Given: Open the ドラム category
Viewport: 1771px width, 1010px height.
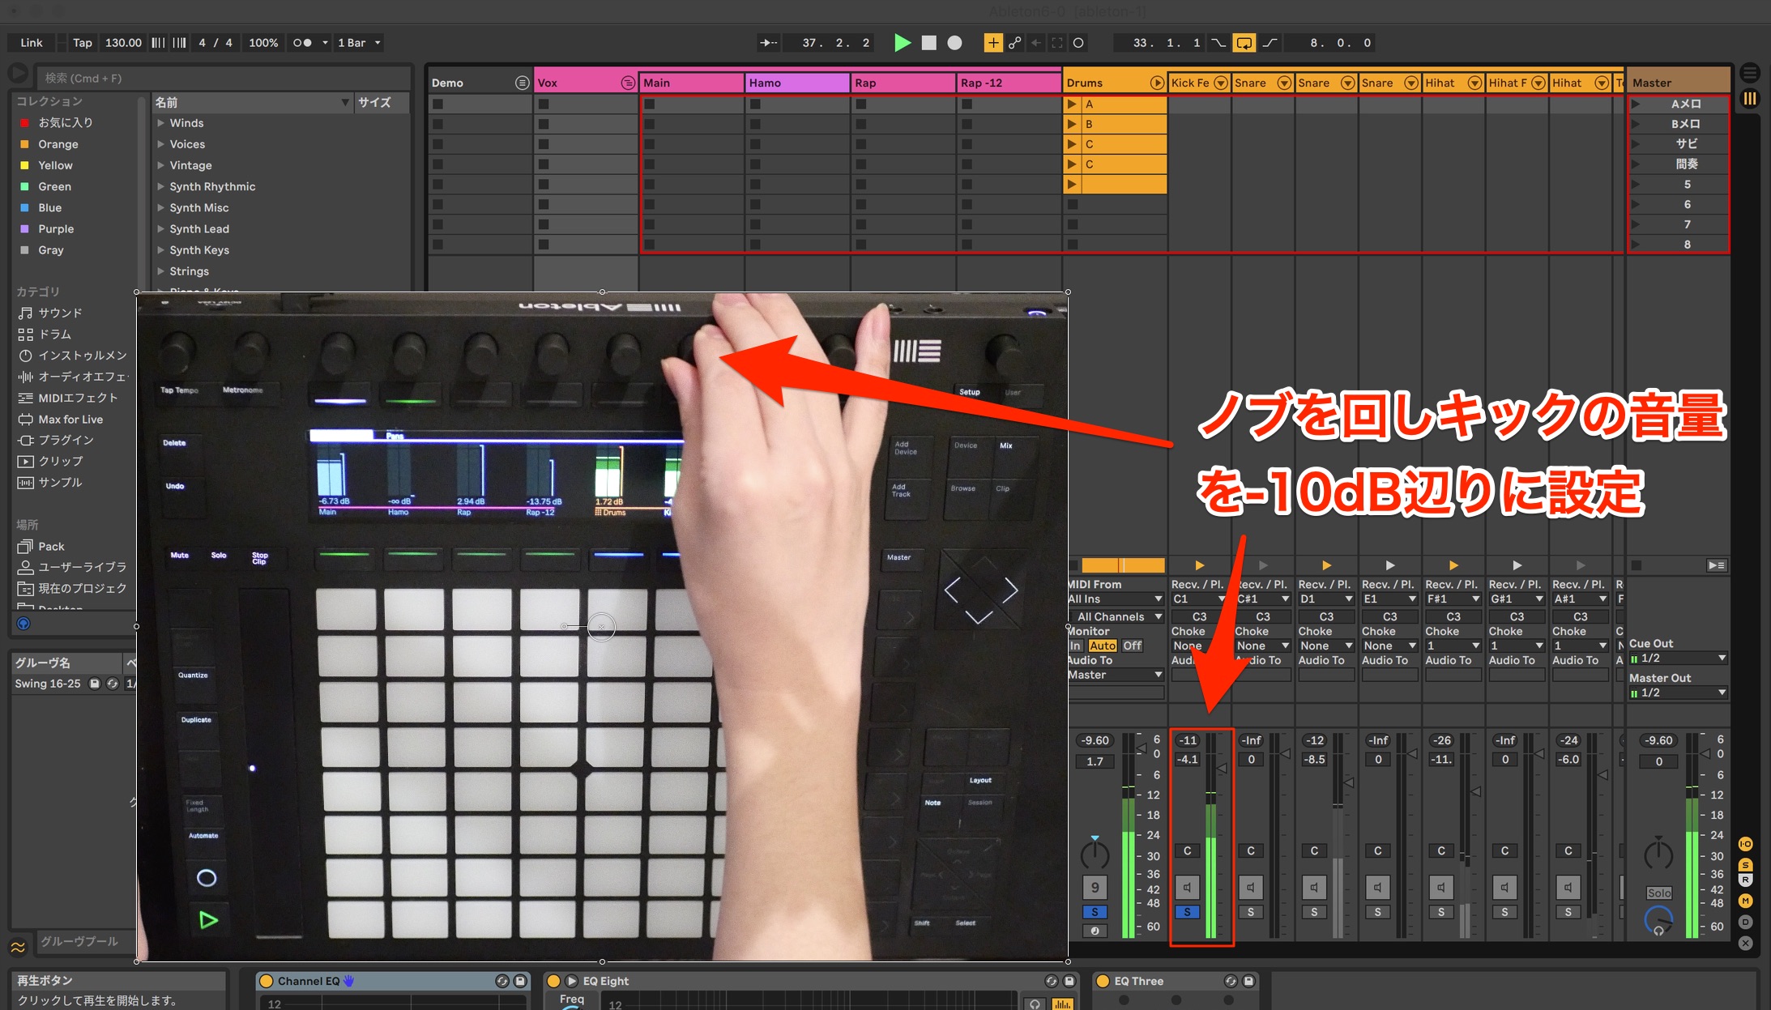Looking at the screenshot, I should pyautogui.click(x=54, y=334).
